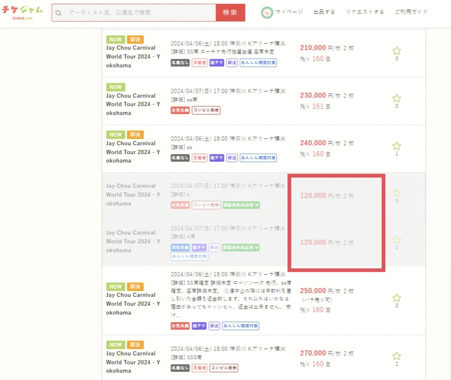Open the Jay Chou Carnival title of the 270,000 yen listing
This screenshot has height=380, width=451.
click(x=133, y=362)
